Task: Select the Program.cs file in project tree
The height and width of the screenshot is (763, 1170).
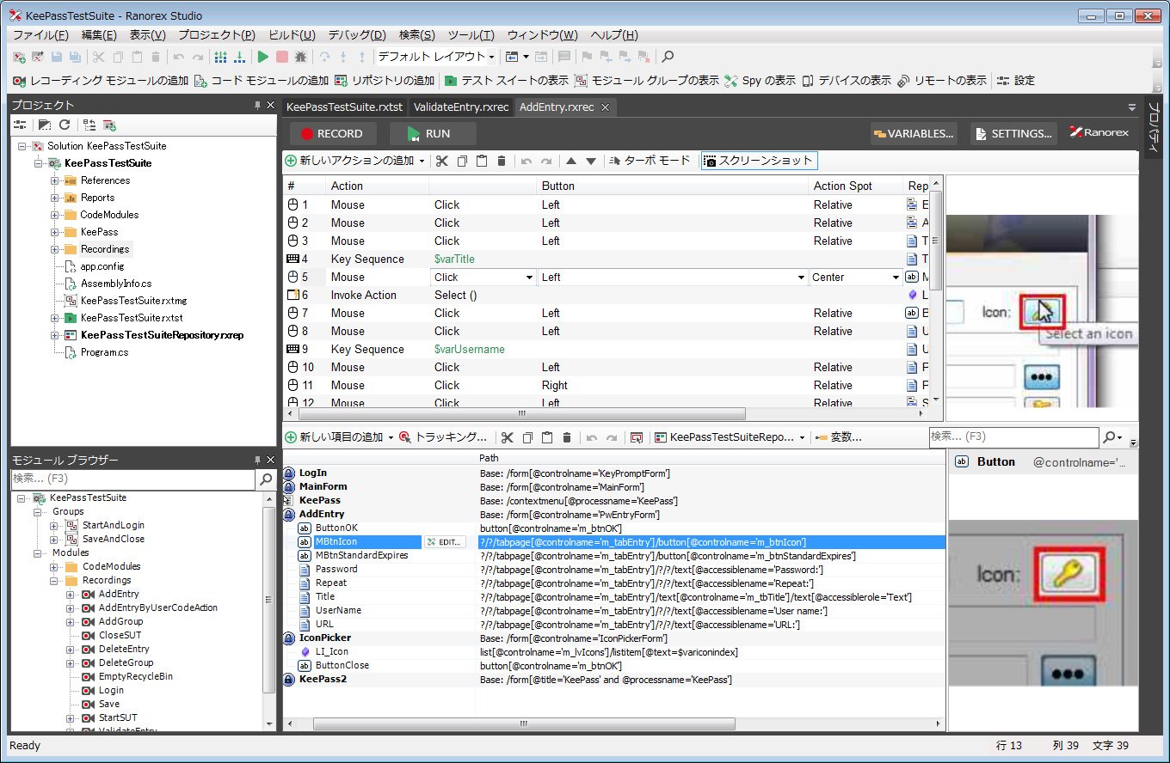Action: point(104,352)
